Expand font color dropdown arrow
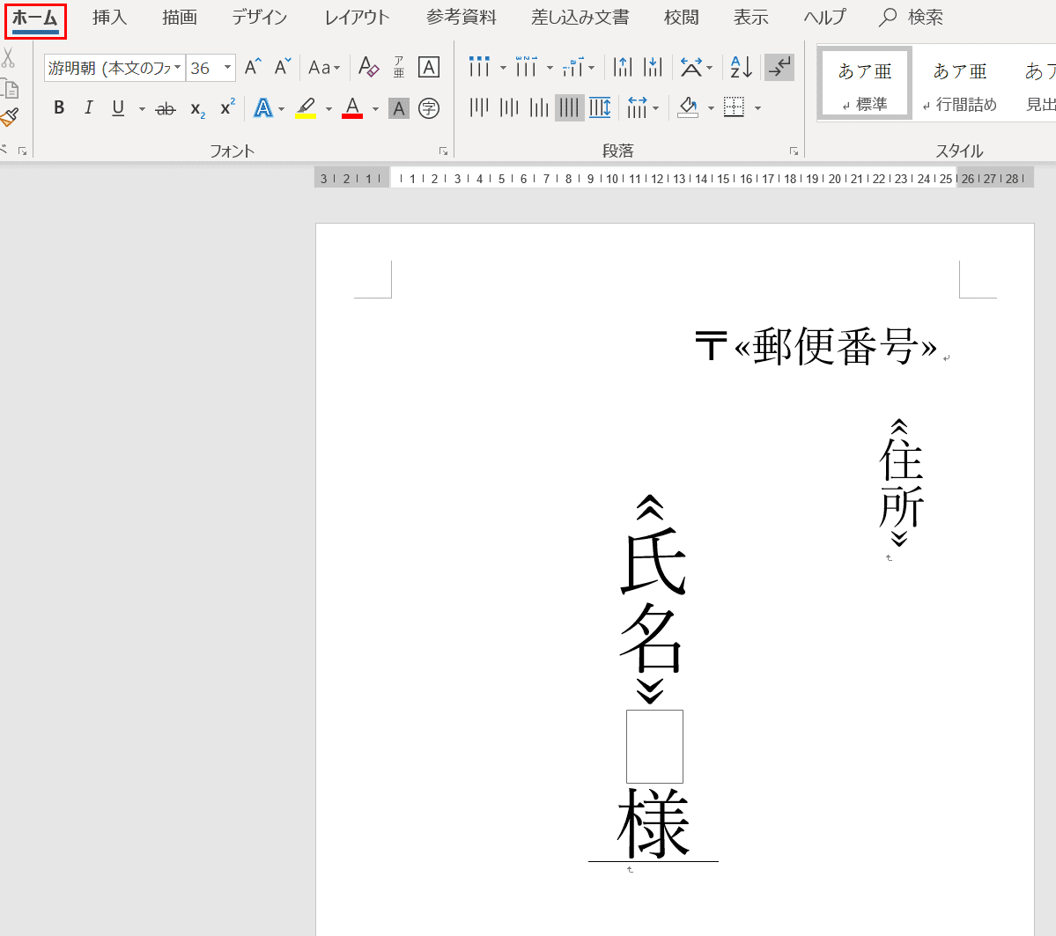The image size is (1056, 936). 375,108
